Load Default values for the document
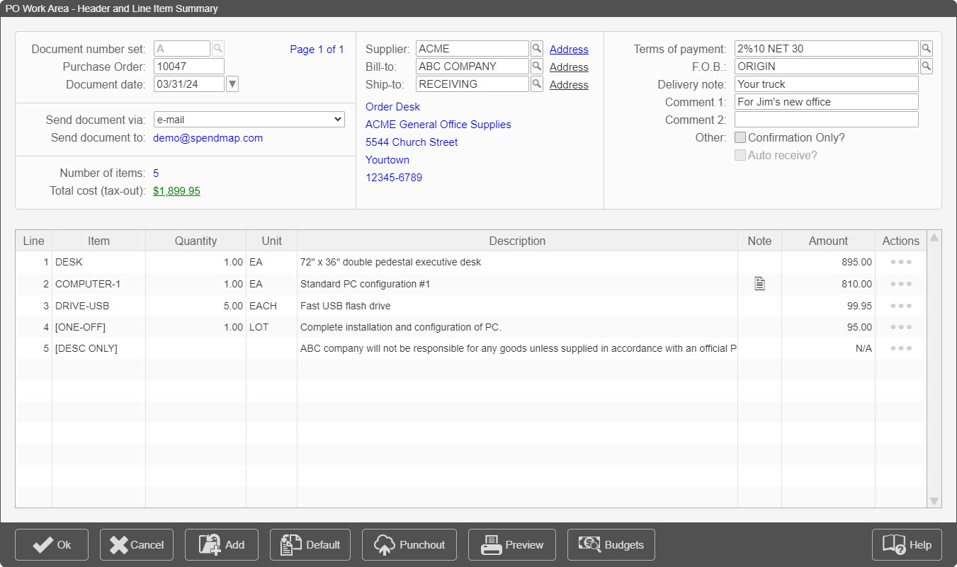 [x=310, y=544]
